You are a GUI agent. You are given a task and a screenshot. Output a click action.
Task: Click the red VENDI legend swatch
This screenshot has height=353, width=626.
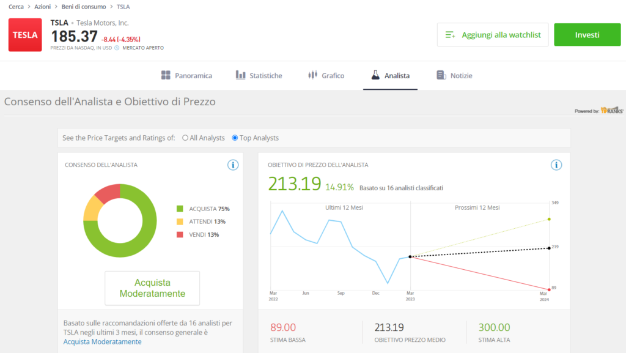click(180, 234)
